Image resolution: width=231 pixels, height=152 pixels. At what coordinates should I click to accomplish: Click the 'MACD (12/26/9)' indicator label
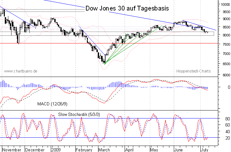[52, 104]
